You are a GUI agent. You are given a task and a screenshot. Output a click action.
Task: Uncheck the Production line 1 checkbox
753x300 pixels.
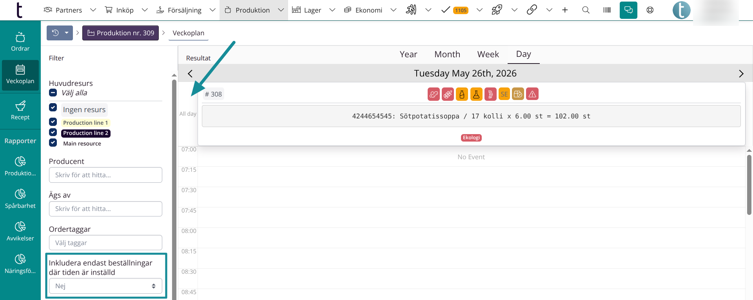(x=53, y=122)
